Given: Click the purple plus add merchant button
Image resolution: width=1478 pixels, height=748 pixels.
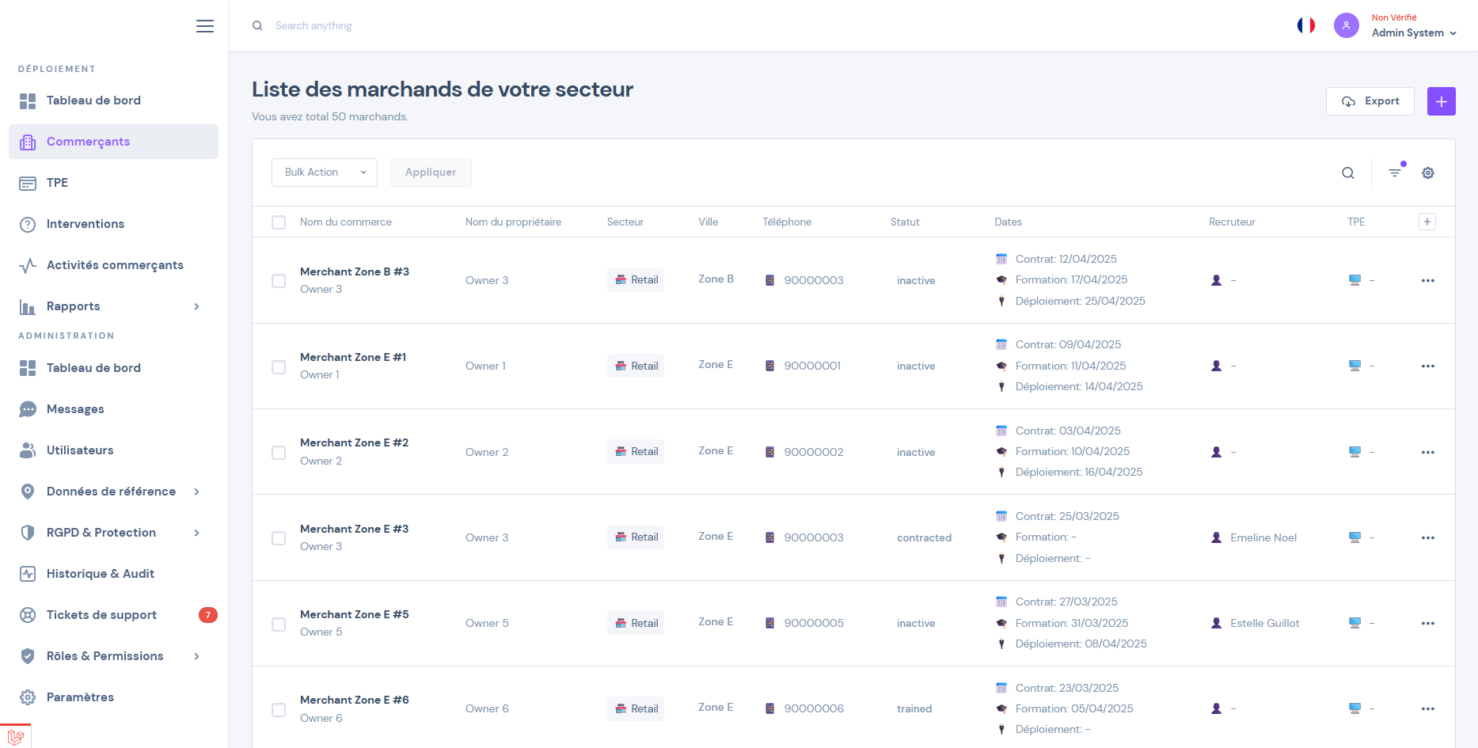Looking at the screenshot, I should pos(1441,101).
